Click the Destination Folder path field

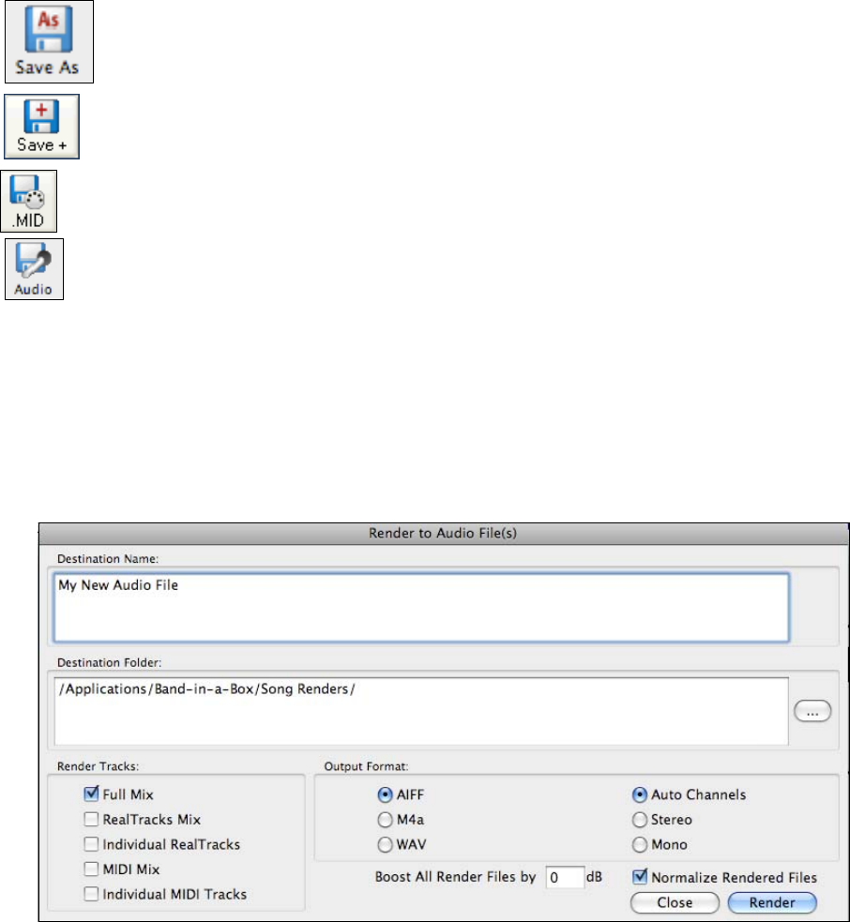(x=421, y=711)
